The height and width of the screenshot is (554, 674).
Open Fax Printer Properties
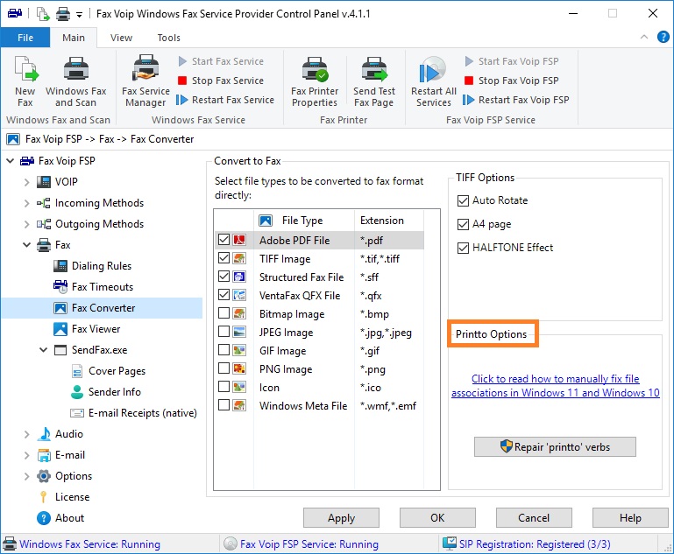pyautogui.click(x=315, y=81)
